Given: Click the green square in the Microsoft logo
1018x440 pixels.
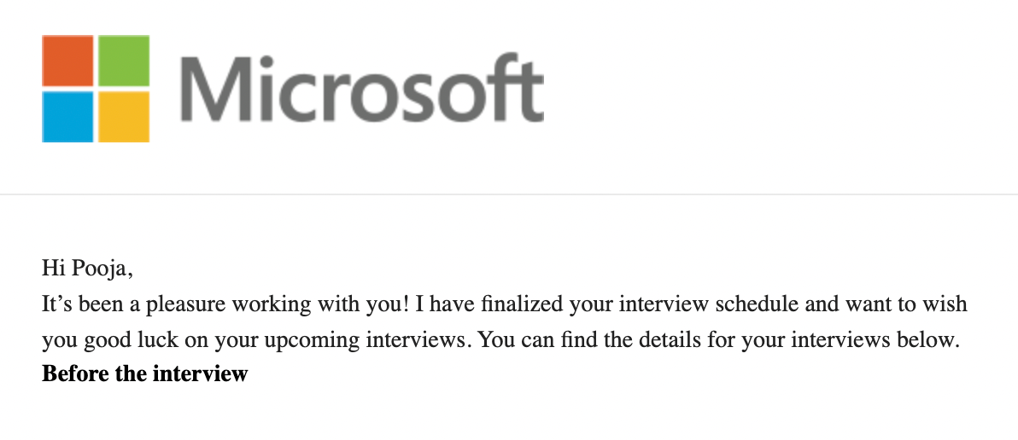Looking at the screenshot, I should tap(124, 61).
